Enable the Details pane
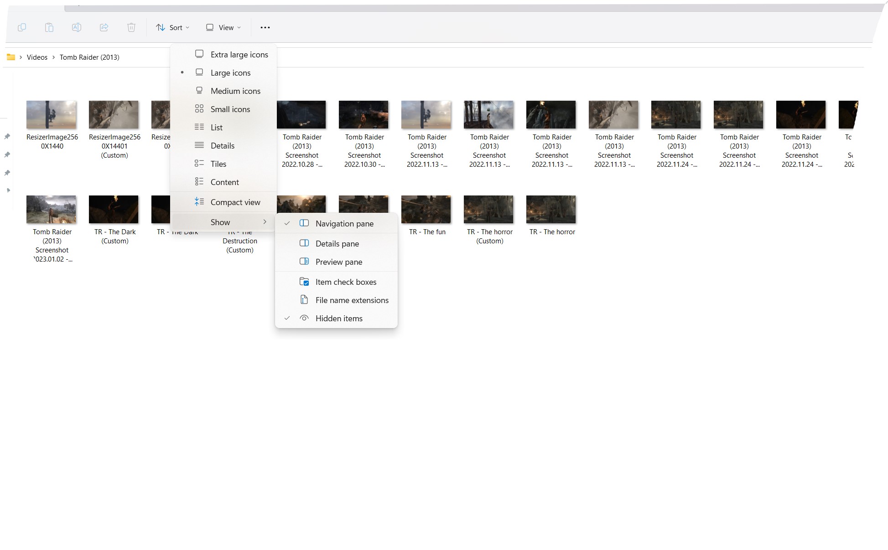Screen dimensions: 888x550 (336, 243)
